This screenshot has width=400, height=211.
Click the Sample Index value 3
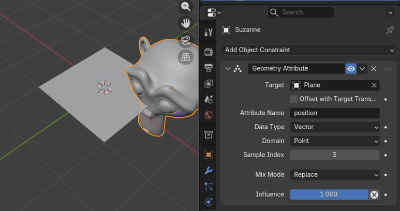[x=335, y=155]
